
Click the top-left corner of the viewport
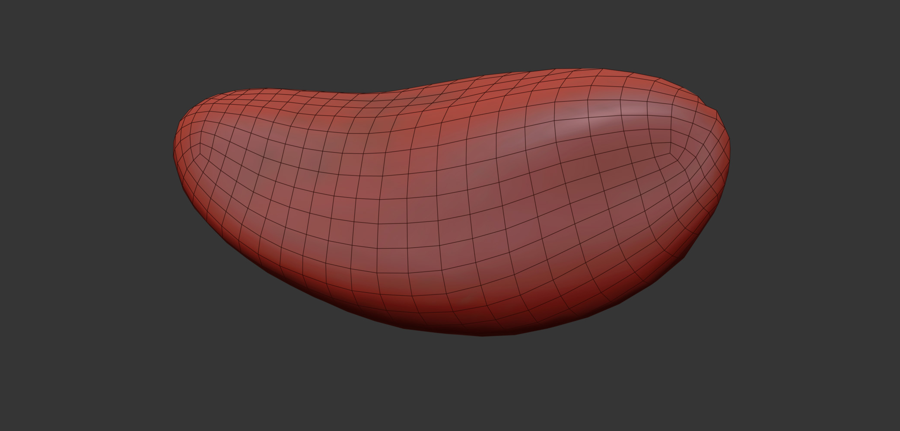click(x=1, y=1)
